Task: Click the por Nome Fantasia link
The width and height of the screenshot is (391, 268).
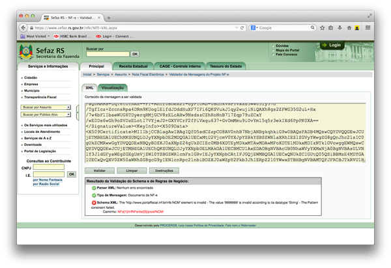Action: tap(48, 180)
